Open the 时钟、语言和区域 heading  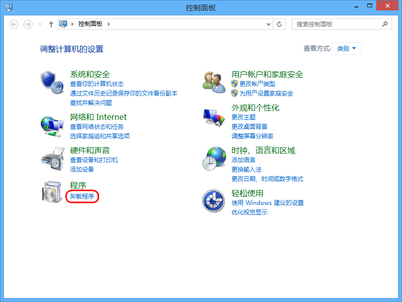(263, 150)
